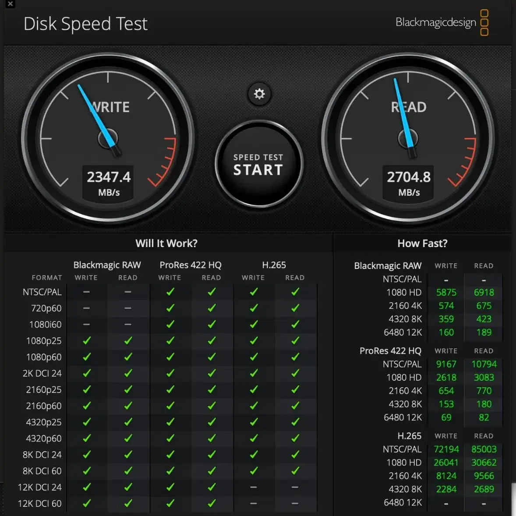The height and width of the screenshot is (516, 516).
Task: Click ProRes 422 HQ 1080 HD read value 3083
Action: (x=484, y=378)
